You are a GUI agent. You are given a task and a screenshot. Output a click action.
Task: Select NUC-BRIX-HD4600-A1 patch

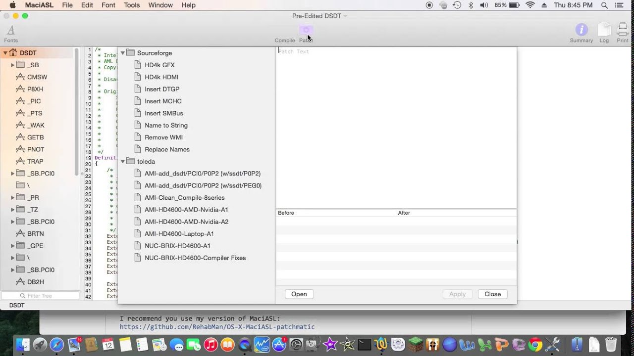(x=177, y=246)
